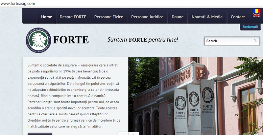Open the Persoane Juridice menu
The image size is (263, 135).
147,17
